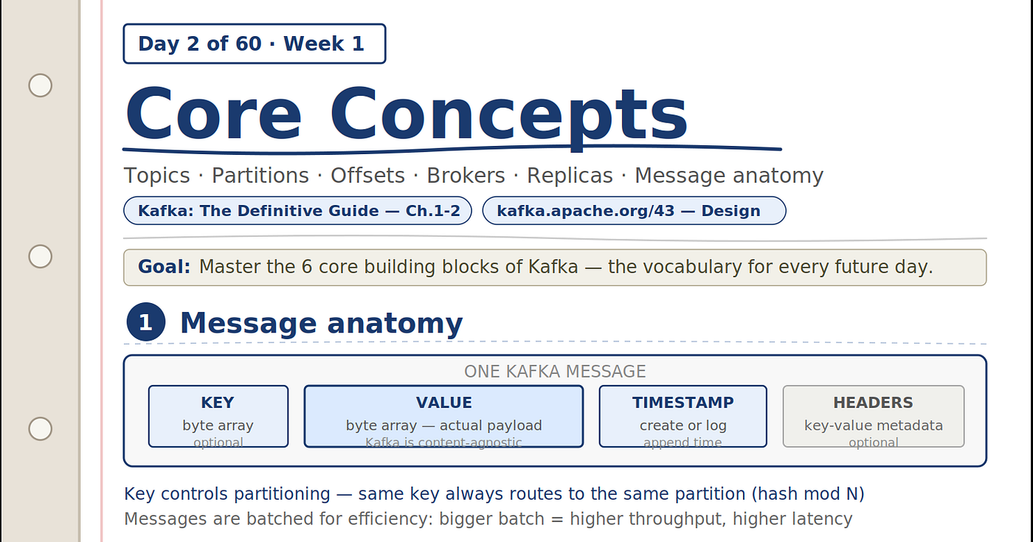This screenshot has width=1033, height=542.
Task: Click the topics subtitle line
Action: 474,176
